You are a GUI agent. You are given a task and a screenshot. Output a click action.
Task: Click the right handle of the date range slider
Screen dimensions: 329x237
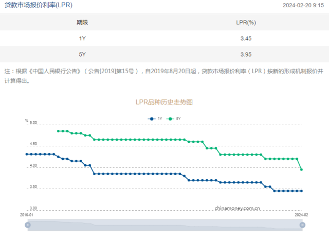[302, 225]
